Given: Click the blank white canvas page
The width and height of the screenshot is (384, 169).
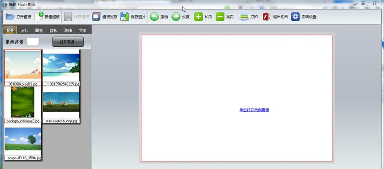Looking at the screenshot, I should (x=236, y=98).
